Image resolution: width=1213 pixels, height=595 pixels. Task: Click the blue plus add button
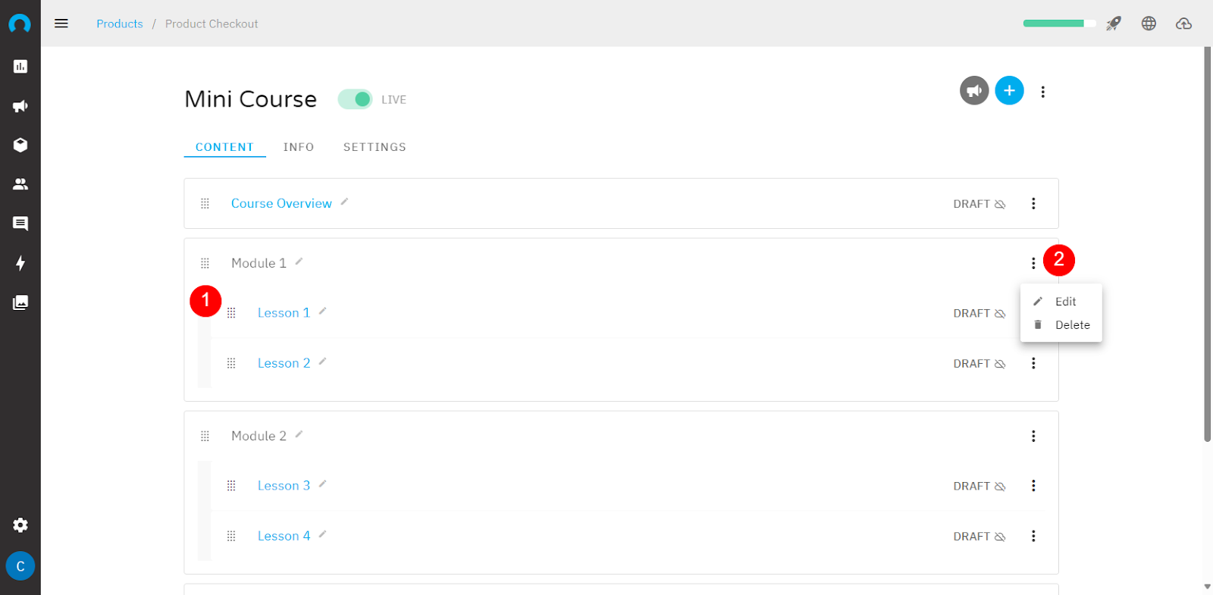click(x=1009, y=91)
